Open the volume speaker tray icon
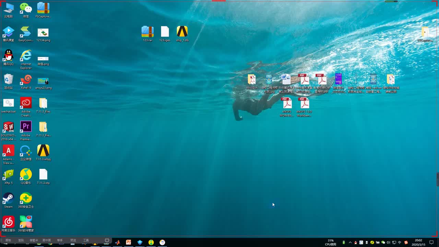This screenshot has width=439, height=247. point(388,243)
